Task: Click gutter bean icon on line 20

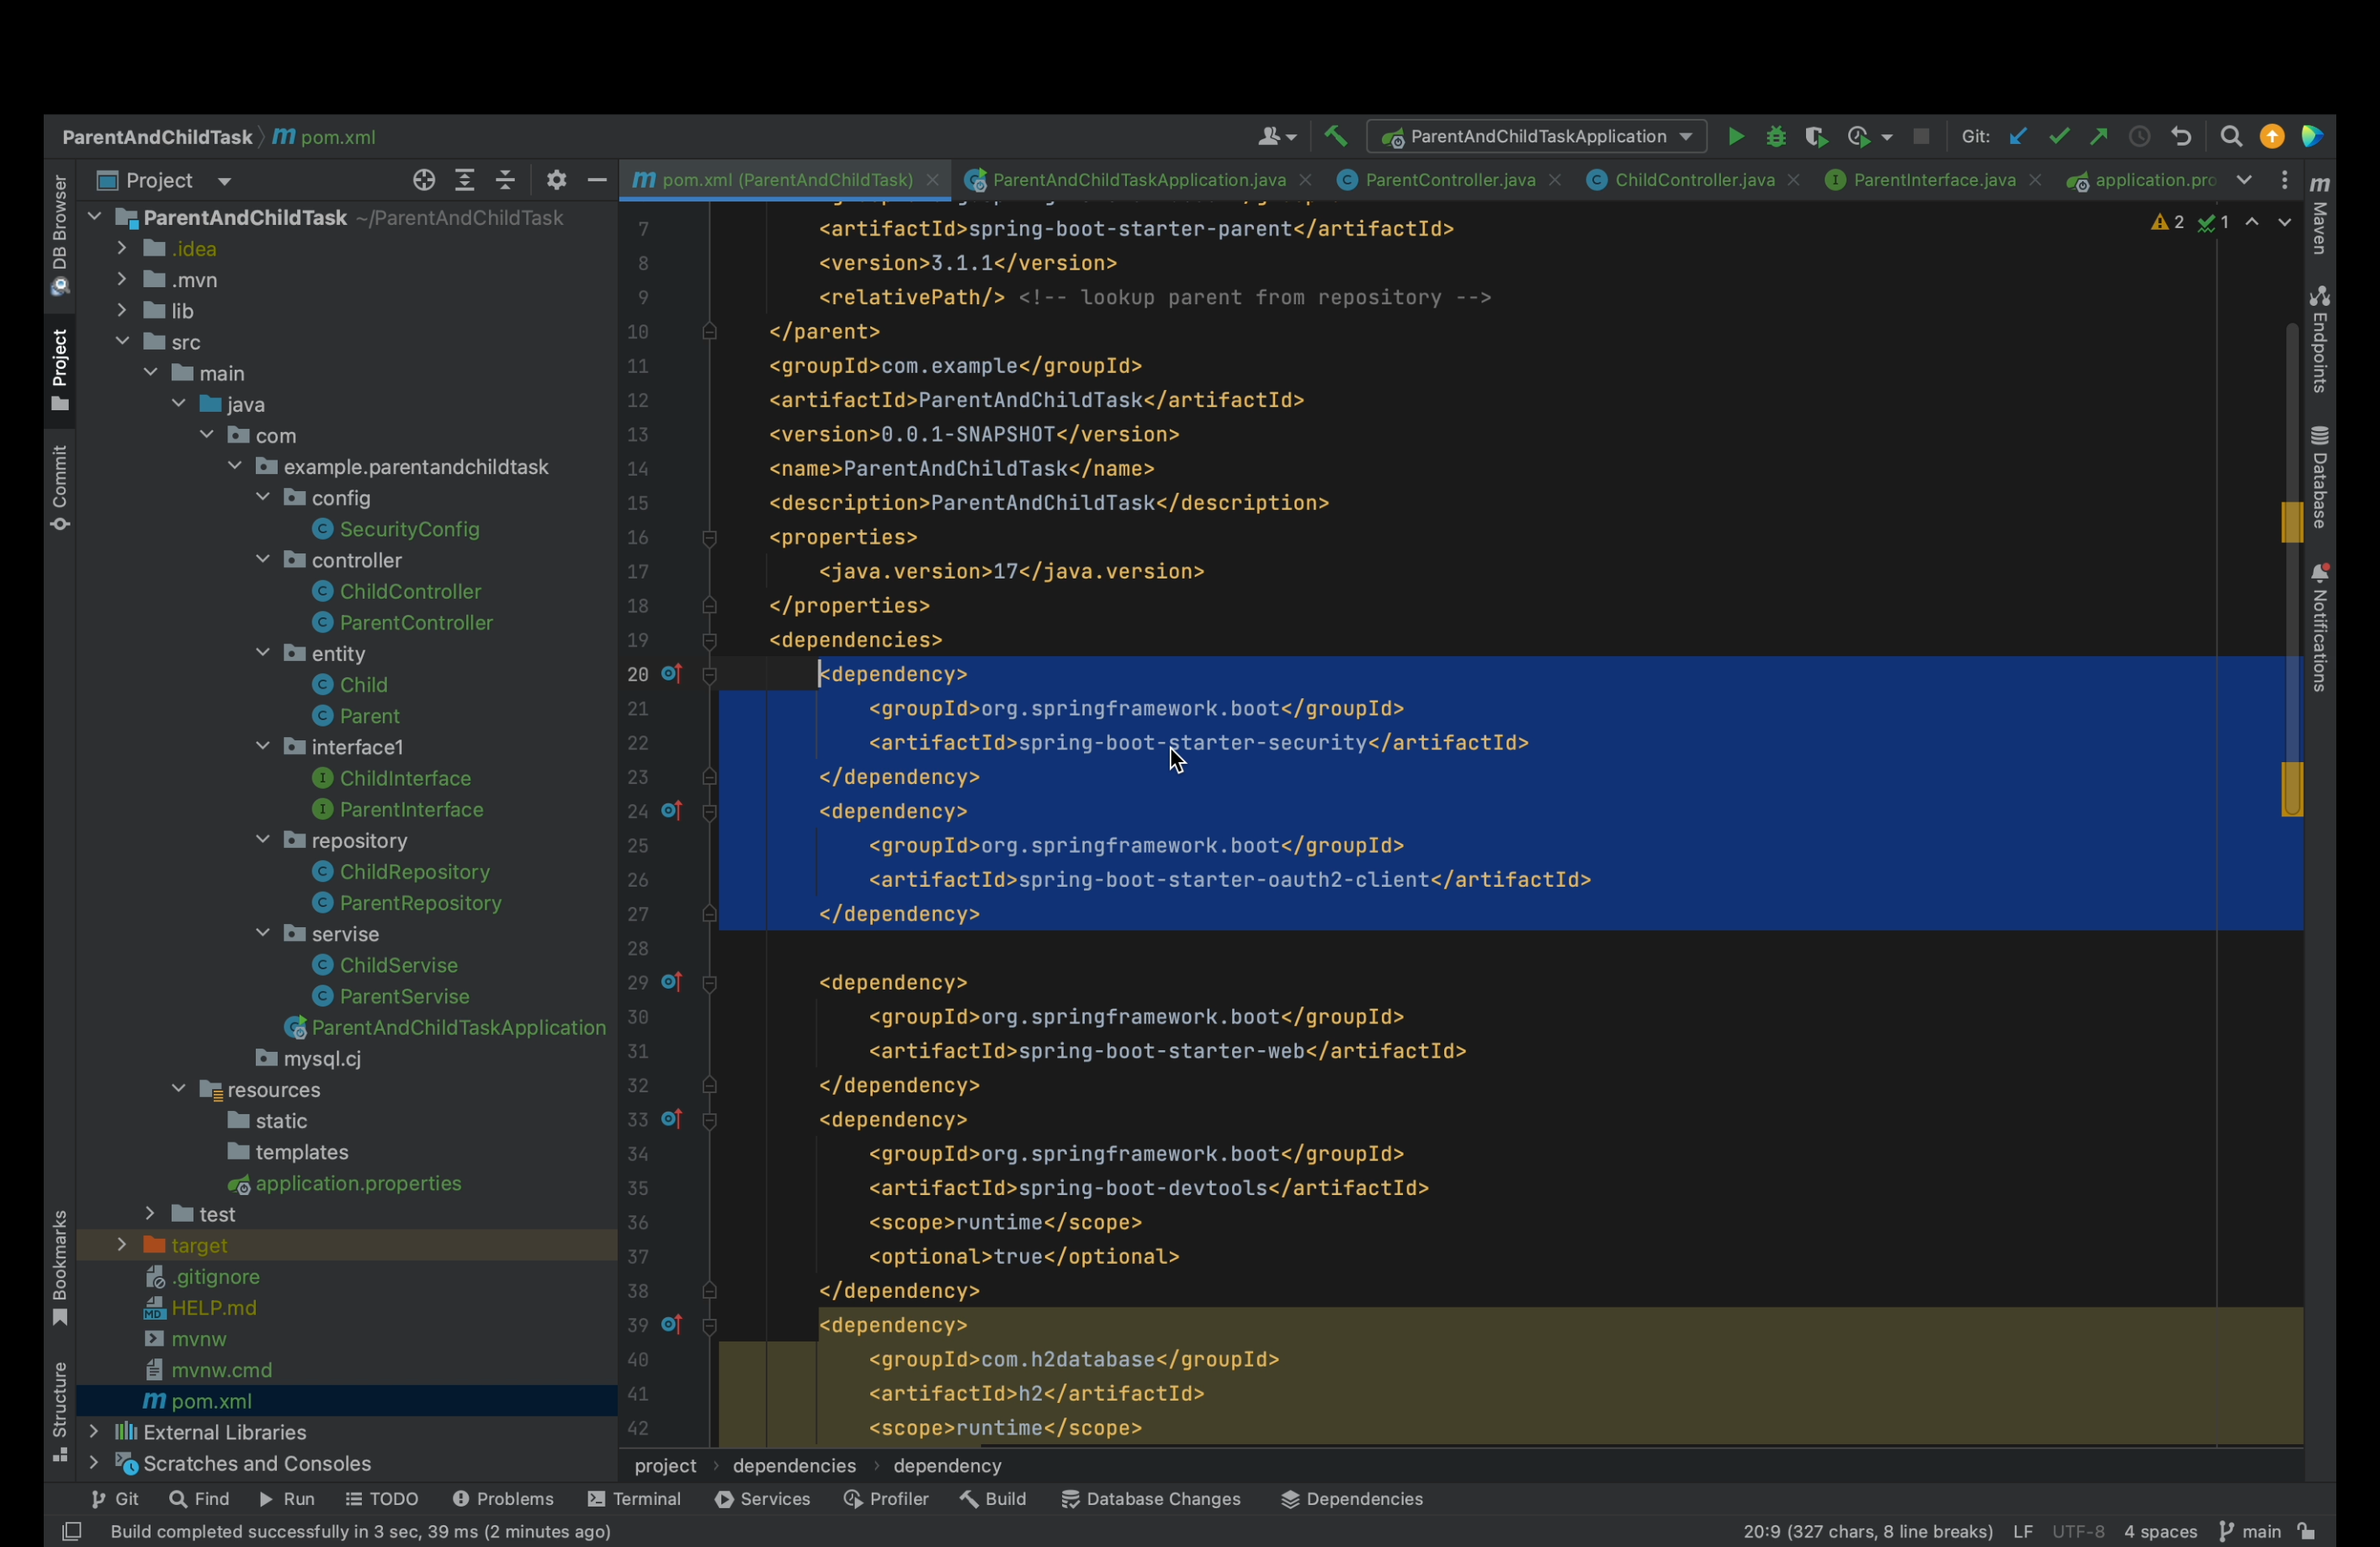Action: 672,673
